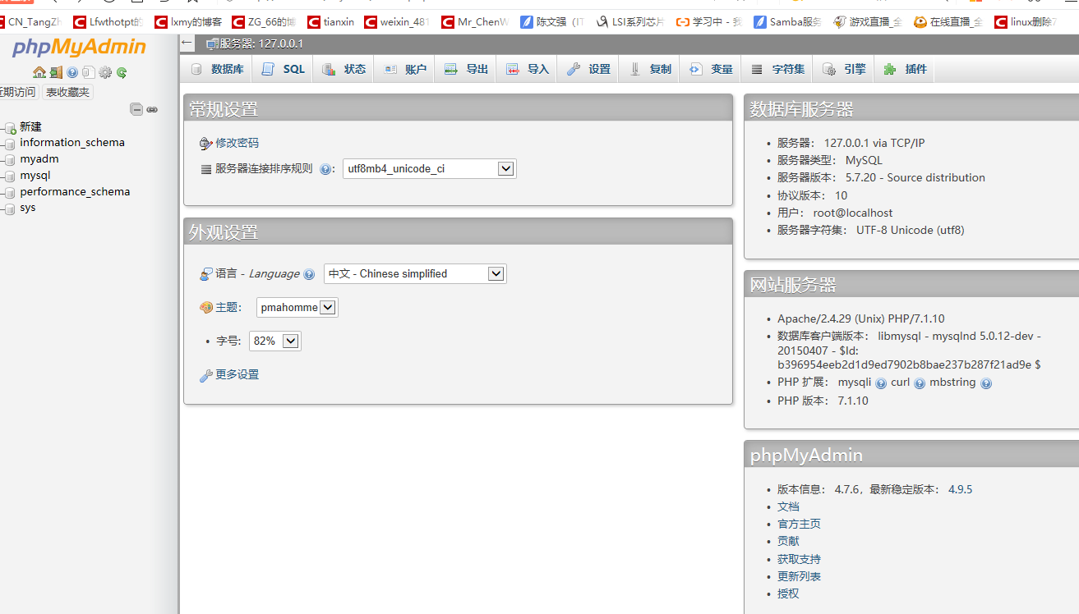Click the 获取支持 link
1079x614 pixels.
pos(799,559)
